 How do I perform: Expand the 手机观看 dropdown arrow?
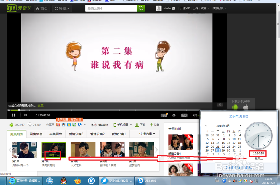(x=131, y=125)
